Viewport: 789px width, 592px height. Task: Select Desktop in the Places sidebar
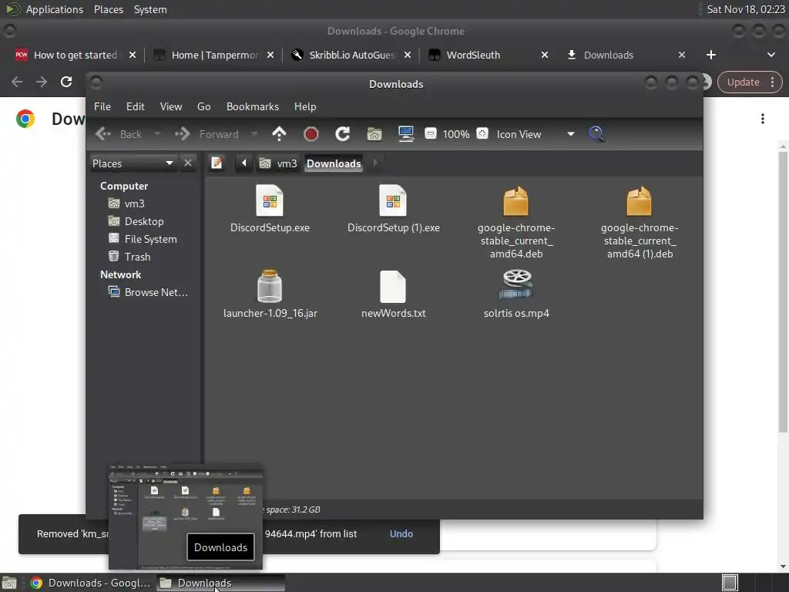click(x=136, y=221)
